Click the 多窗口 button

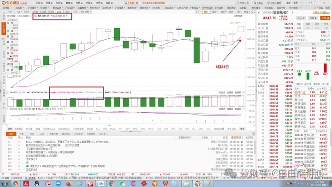pos(258,3)
